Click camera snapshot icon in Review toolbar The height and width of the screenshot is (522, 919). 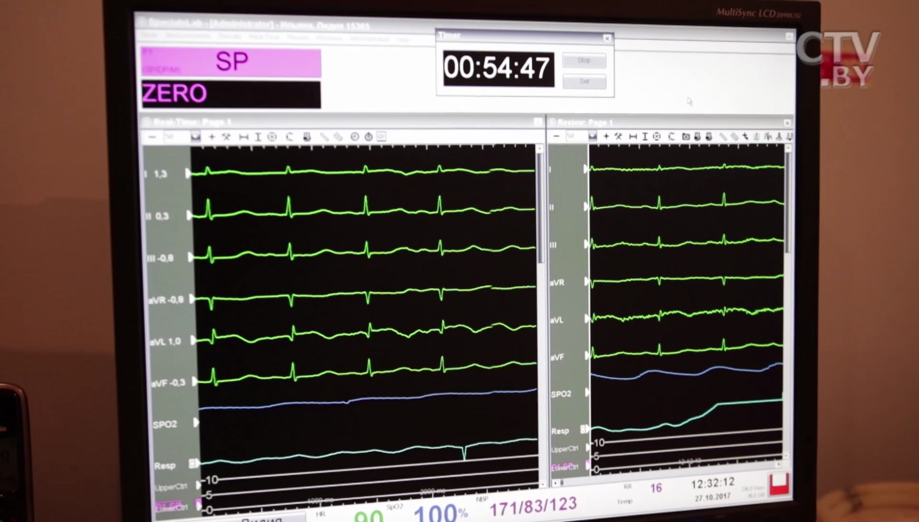coord(686,136)
